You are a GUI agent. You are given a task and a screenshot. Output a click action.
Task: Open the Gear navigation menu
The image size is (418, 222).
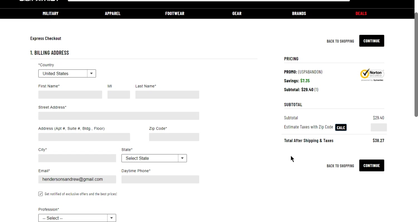pyautogui.click(x=237, y=13)
